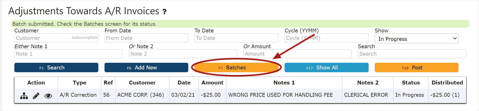This screenshot has height=111, width=479.
Task: Run the F1 Search button
Action: tap(56, 68)
